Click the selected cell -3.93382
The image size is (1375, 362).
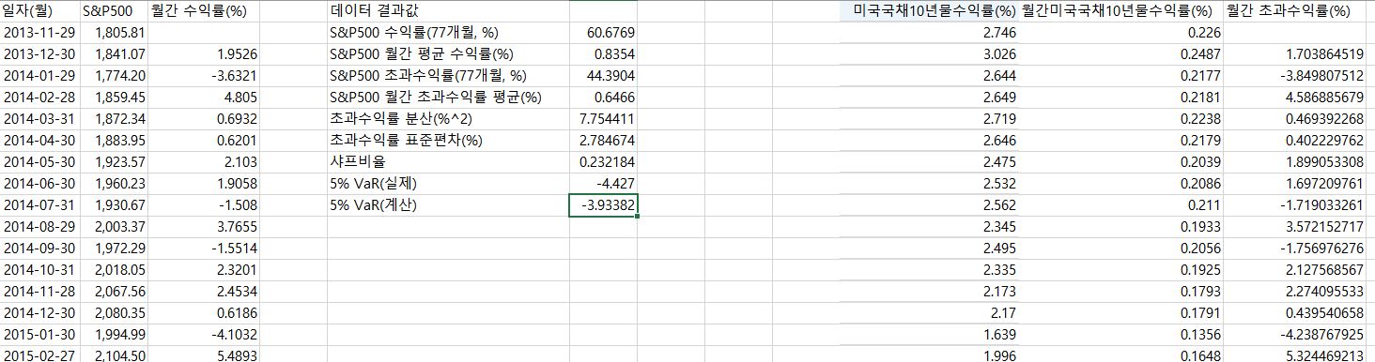(603, 204)
